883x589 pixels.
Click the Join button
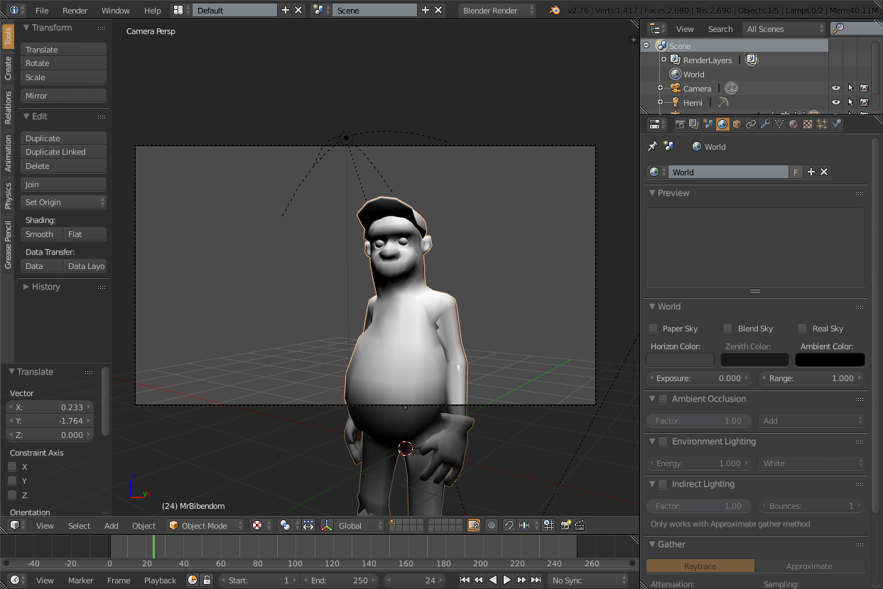pos(64,185)
